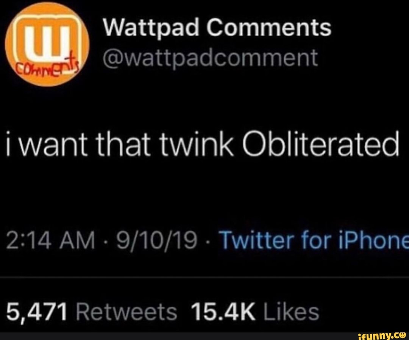Click the ifunny smiley face icon
The width and height of the screenshot is (409, 340).
point(402,335)
